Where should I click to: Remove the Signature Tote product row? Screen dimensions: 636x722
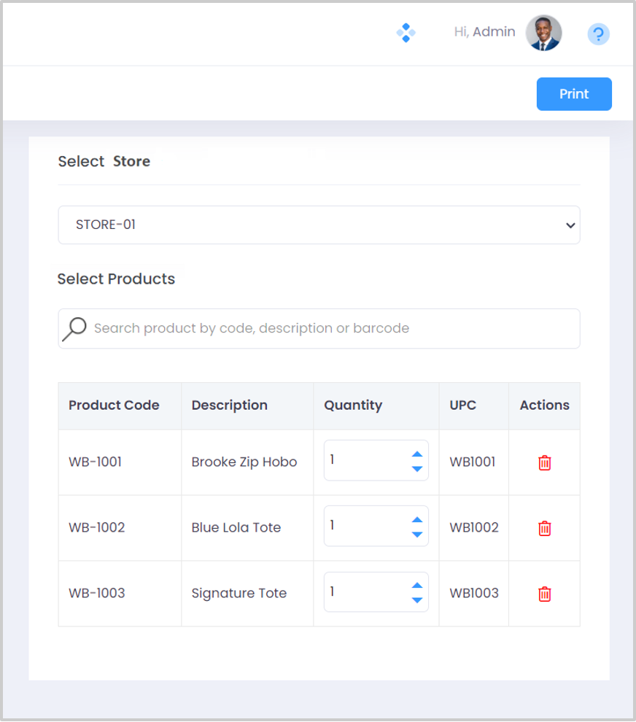(x=544, y=594)
